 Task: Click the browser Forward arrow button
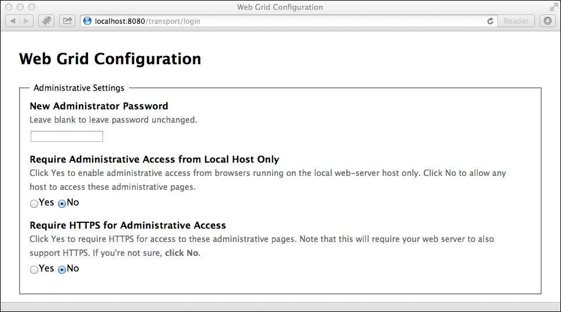click(27, 21)
